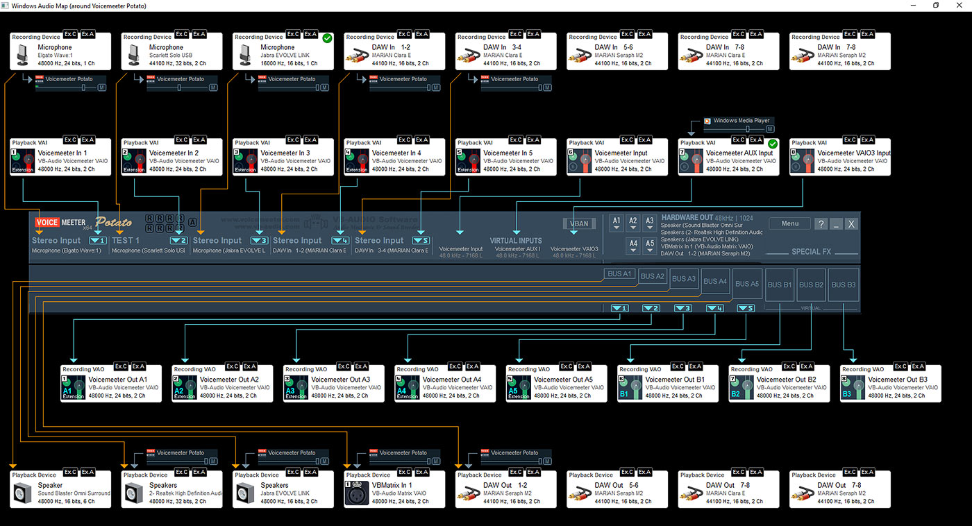Select the BUS B1 tab
The height and width of the screenshot is (526, 972).
coord(779,285)
